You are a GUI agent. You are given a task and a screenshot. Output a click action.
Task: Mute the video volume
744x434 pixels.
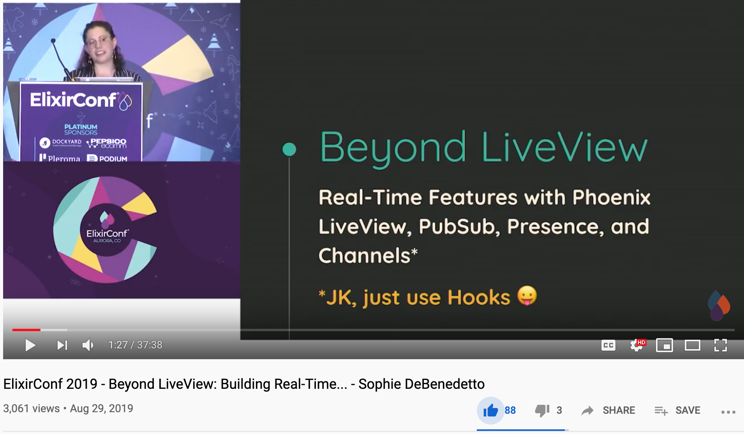(88, 345)
